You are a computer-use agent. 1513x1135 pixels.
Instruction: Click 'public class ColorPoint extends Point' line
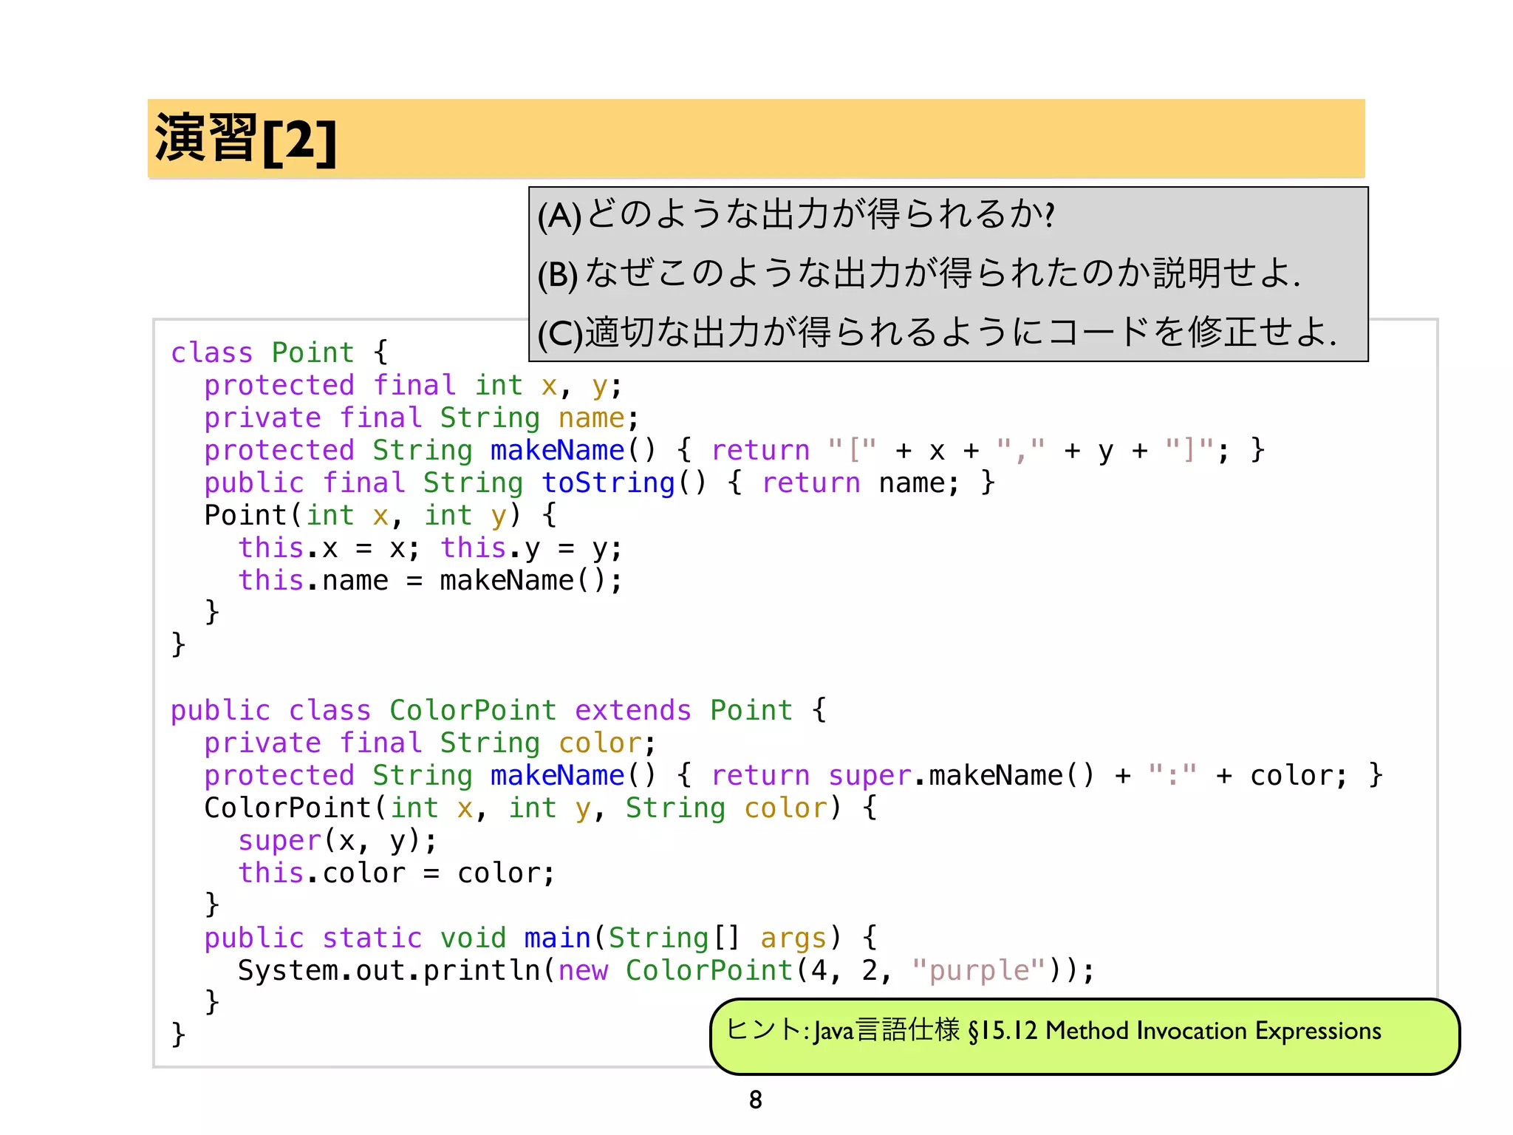click(x=499, y=711)
